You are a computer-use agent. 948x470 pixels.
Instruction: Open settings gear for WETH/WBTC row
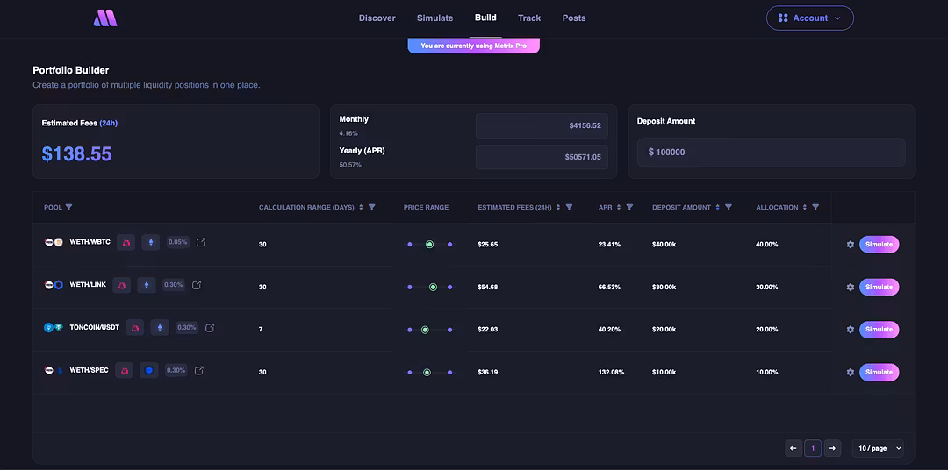pyautogui.click(x=850, y=245)
